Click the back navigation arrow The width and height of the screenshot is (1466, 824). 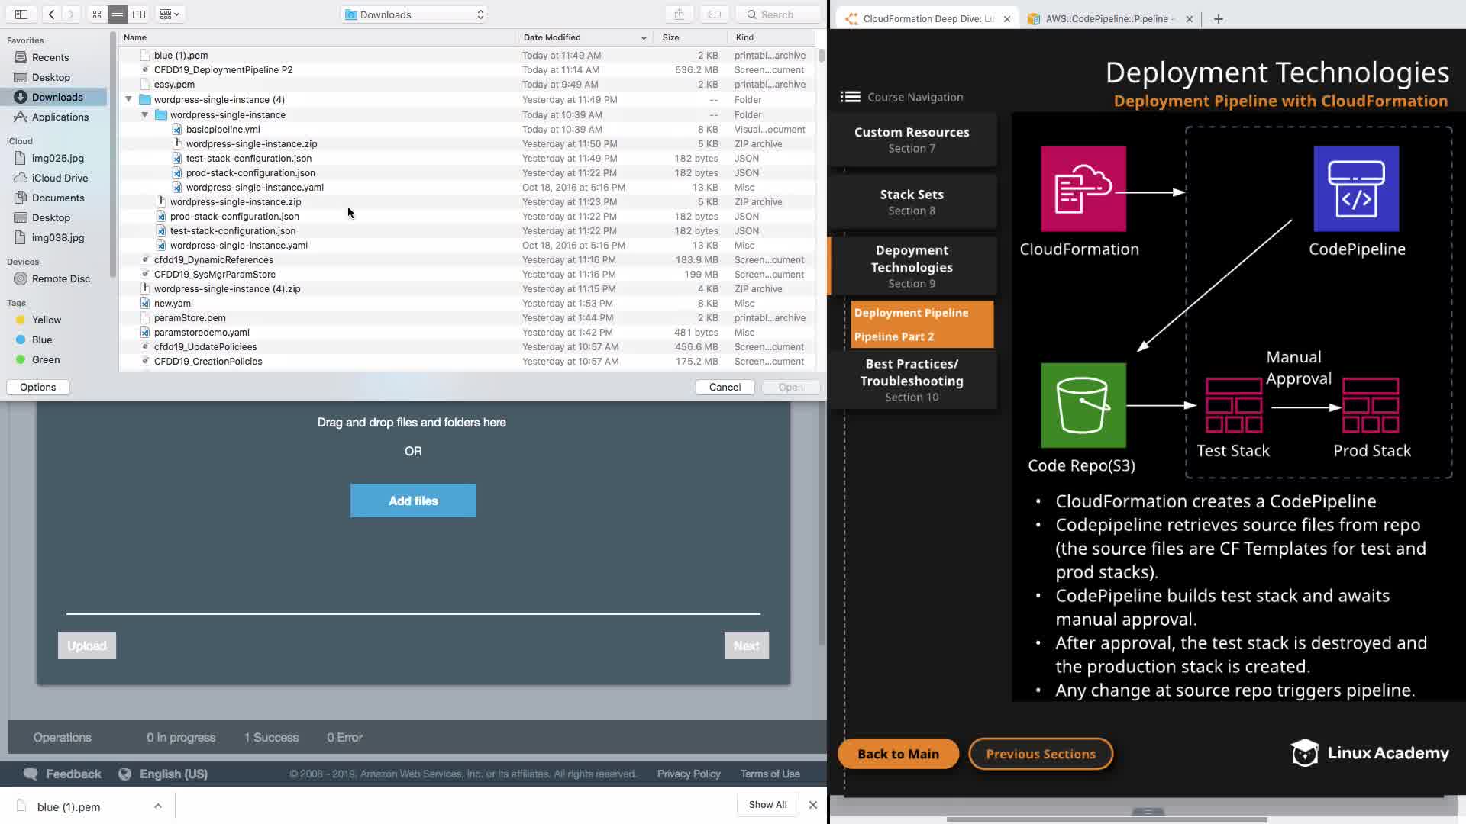[51, 14]
